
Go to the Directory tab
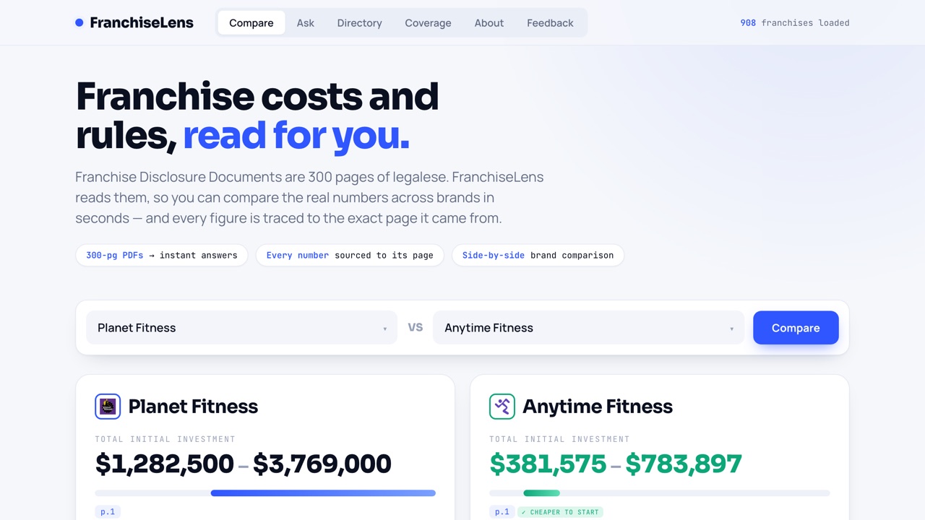pyautogui.click(x=359, y=23)
